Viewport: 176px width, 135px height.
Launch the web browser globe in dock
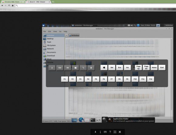[81, 120]
